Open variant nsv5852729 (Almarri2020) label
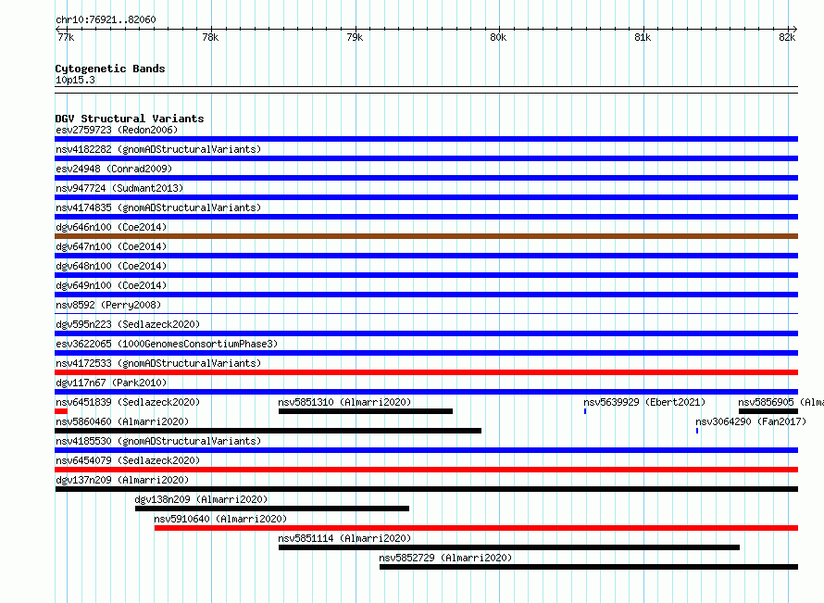The height and width of the screenshot is (603, 824). (445, 558)
